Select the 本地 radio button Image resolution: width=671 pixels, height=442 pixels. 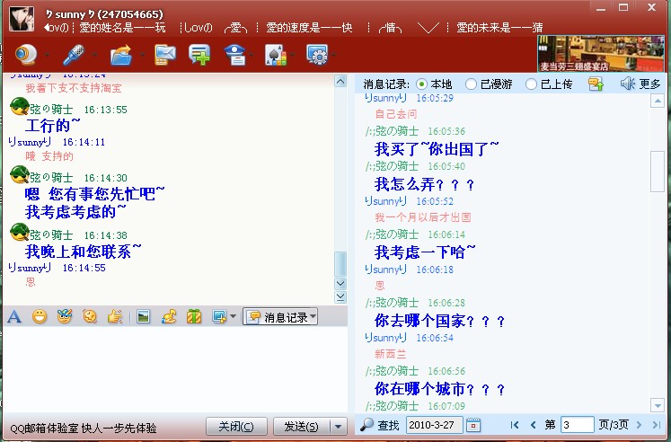[422, 84]
